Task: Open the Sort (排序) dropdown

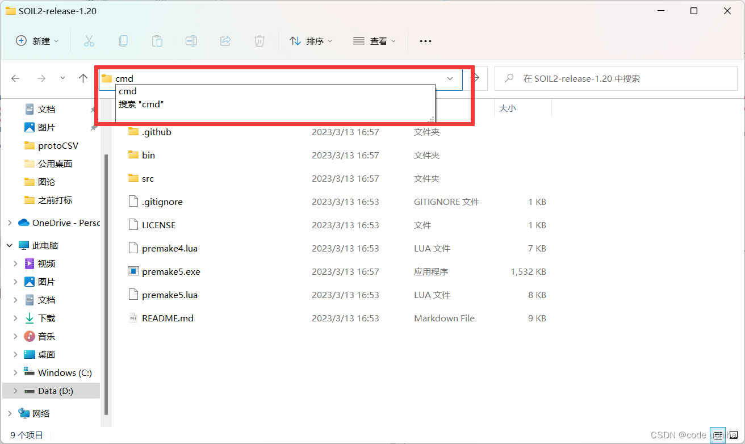Action: [x=311, y=41]
